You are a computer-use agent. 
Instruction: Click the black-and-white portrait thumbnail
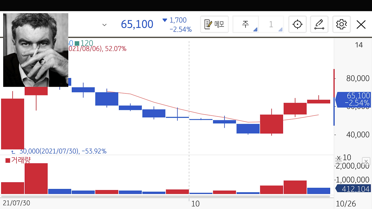tap(36, 50)
